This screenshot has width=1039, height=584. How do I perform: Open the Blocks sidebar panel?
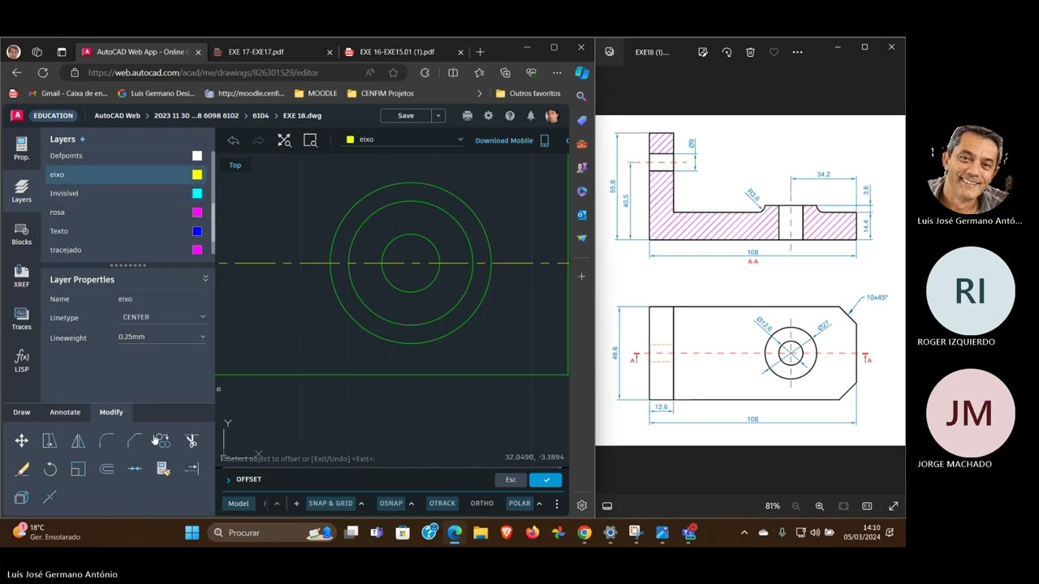point(22,234)
